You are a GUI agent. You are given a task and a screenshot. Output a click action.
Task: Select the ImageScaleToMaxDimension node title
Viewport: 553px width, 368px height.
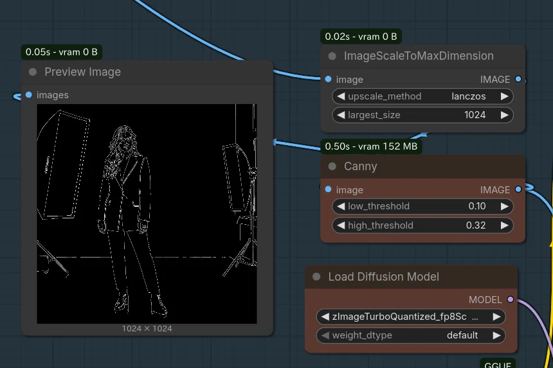click(419, 56)
